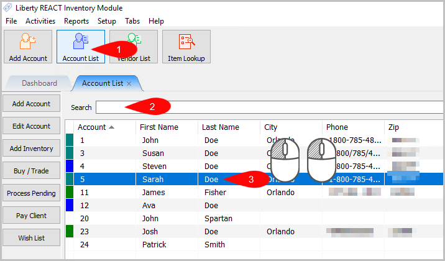Open the Vendor List toolbar button
The image size is (445, 261).
click(134, 47)
